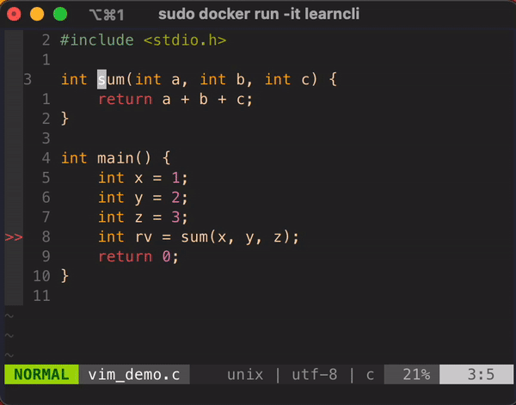Screen dimensions: 516x405
Task: Click the yellow minimize window button
Action: tap(37, 14)
